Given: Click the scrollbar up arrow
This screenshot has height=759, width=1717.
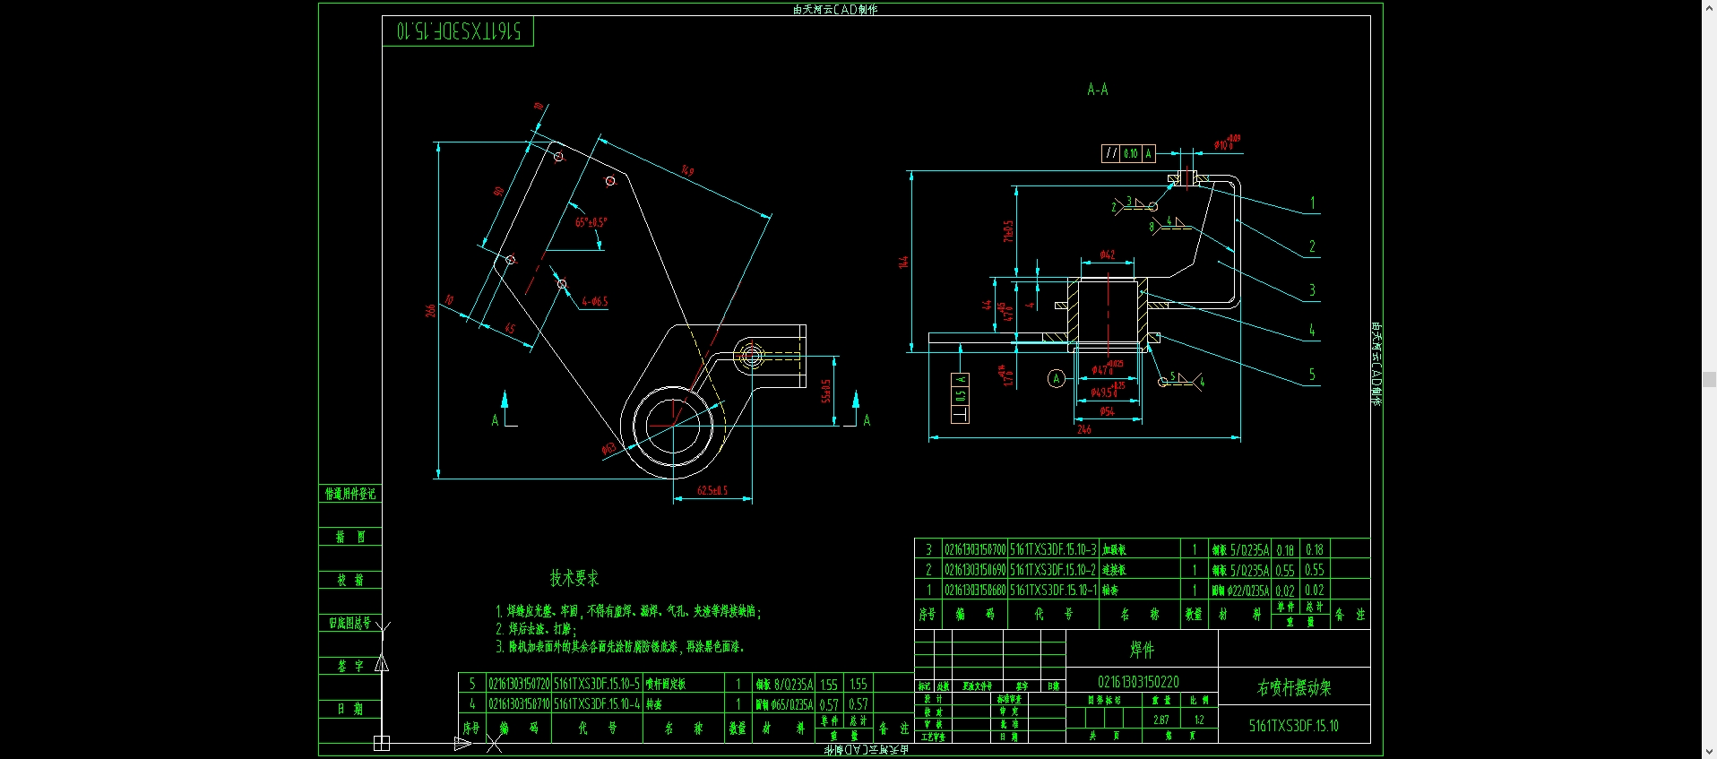Looking at the screenshot, I should [x=1709, y=7].
